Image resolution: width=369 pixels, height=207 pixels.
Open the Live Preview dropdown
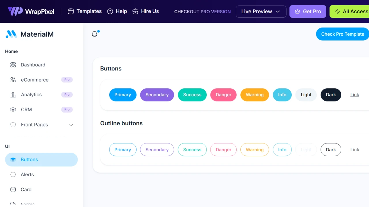point(261,11)
